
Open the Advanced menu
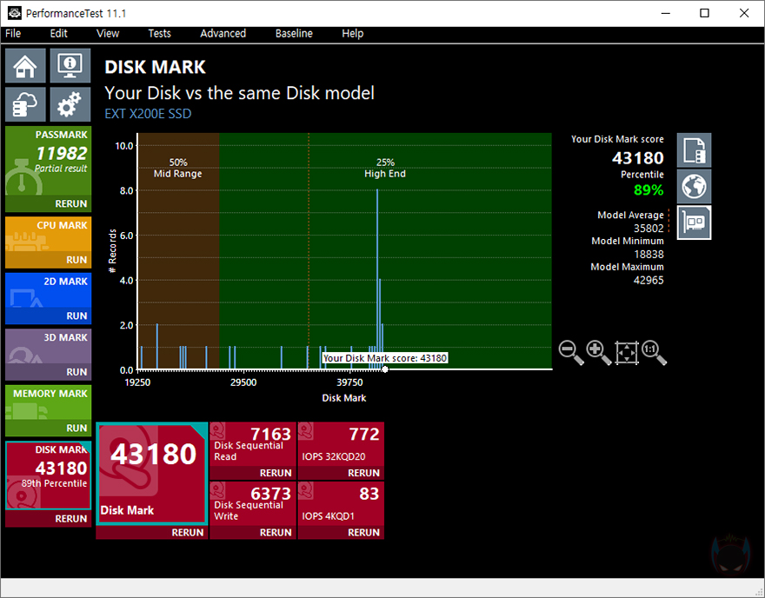point(223,33)
